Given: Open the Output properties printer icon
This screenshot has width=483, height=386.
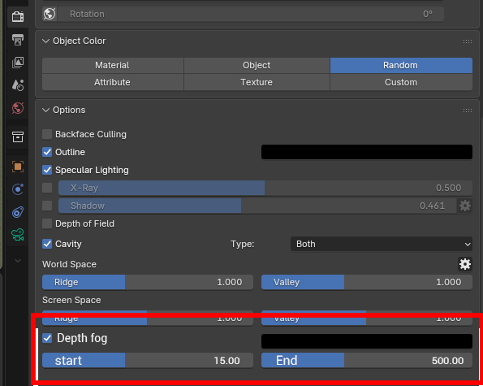Looking at the screenshot, I should (x=18, y=40).
